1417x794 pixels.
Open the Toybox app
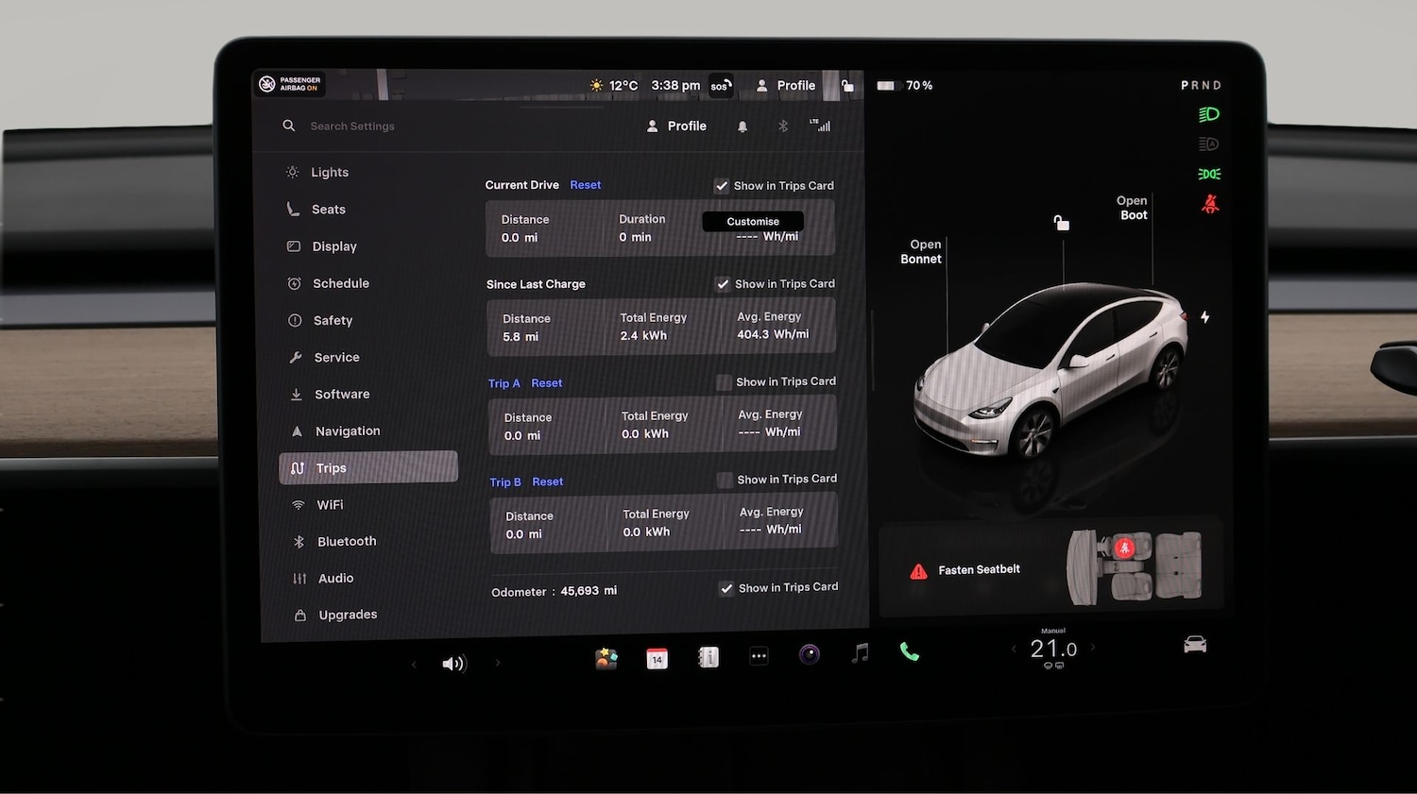tap(606, 656)
